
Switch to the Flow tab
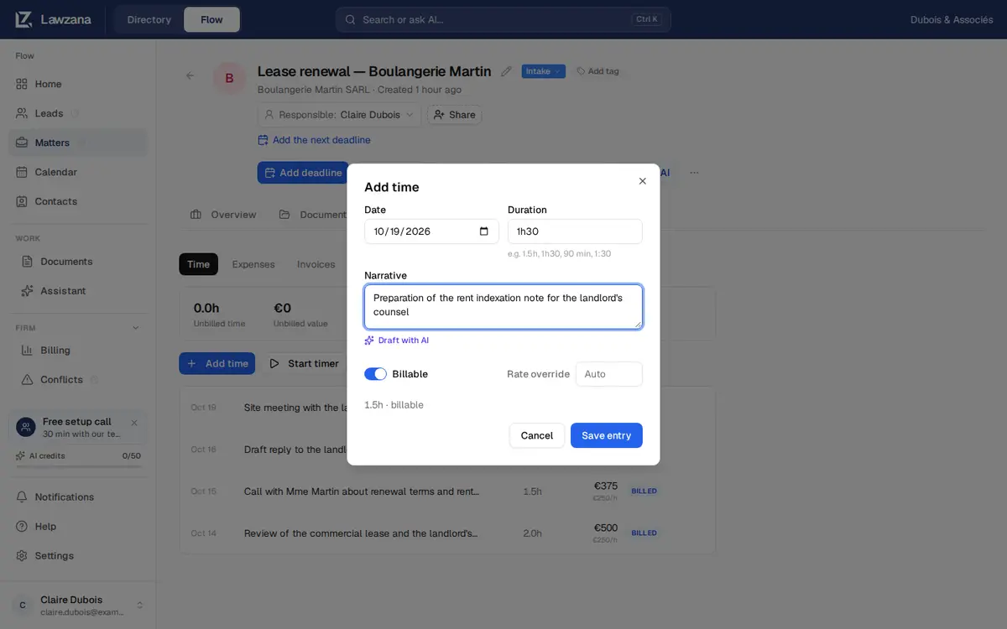211,19
